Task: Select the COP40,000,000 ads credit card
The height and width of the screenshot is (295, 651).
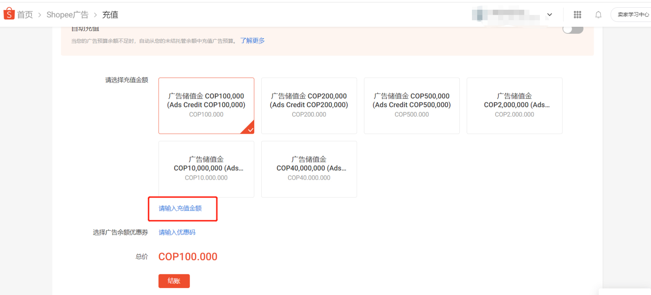Action: [x=309, y=169]
